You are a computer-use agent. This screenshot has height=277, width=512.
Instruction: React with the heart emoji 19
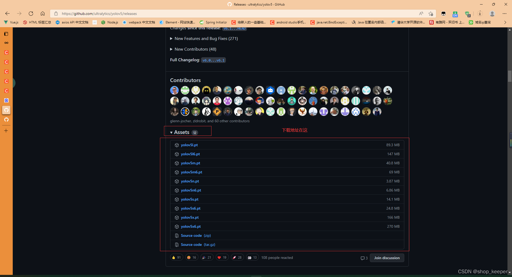(x=222, y=258)
